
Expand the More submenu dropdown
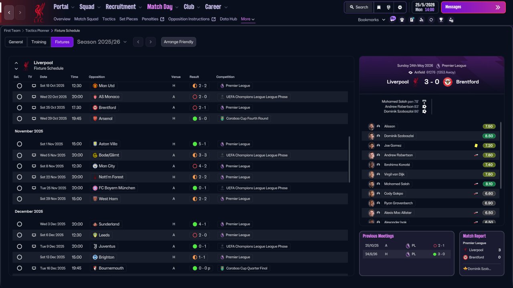click(248, 19)
